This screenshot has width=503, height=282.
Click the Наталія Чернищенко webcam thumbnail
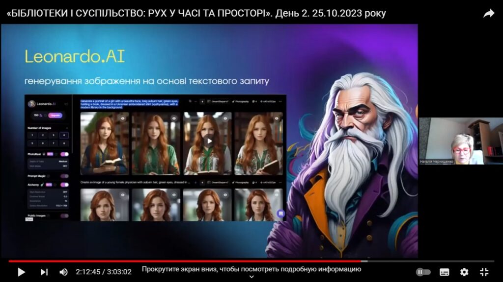coord(461,141)
